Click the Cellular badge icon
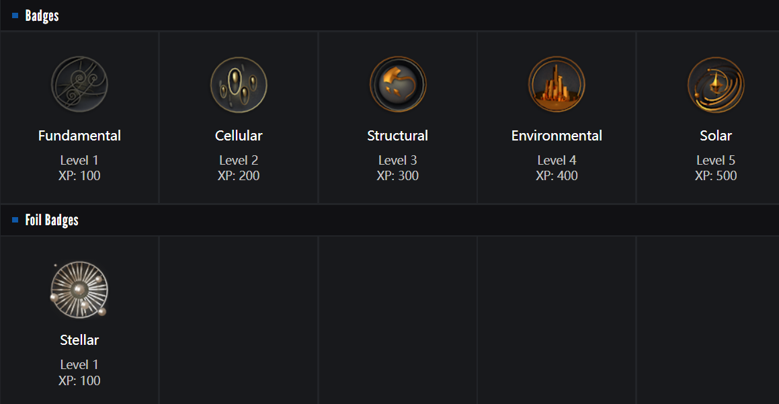Image resolution: width=779 pixels, height=404 pixels. tap(239, 85)
